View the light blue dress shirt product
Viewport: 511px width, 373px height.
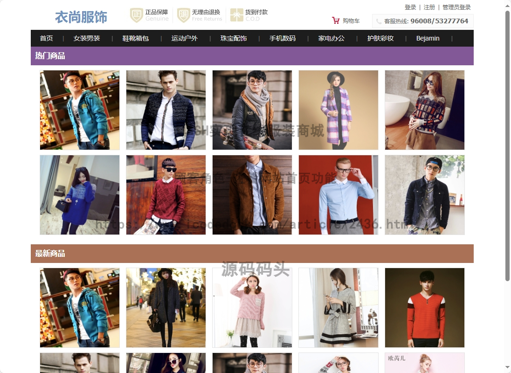coord(338,195)
